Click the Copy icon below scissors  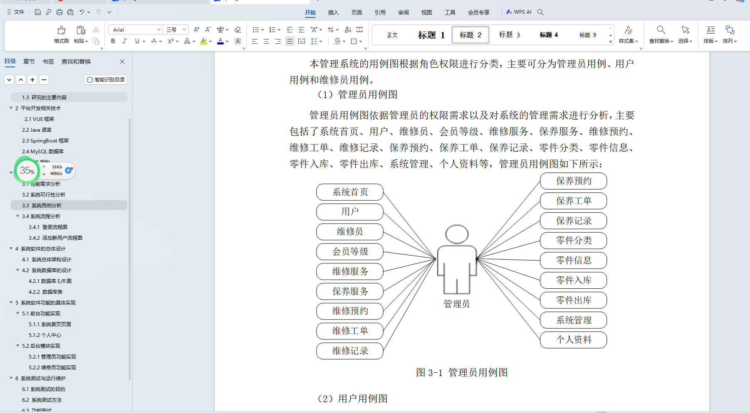point(96,41)
